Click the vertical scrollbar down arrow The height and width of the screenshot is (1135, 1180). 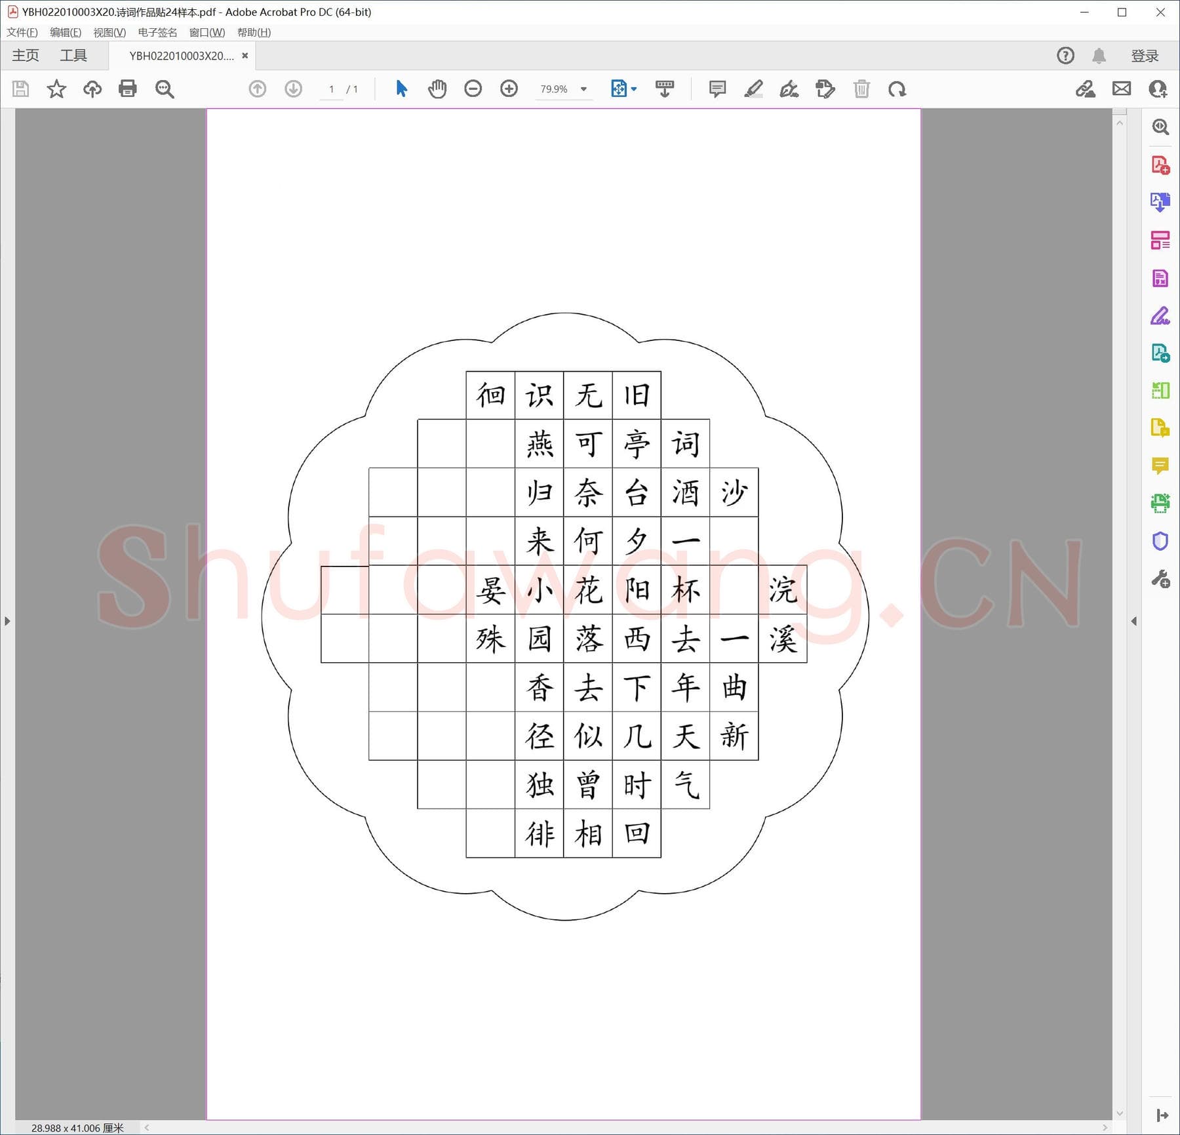1120,1113
